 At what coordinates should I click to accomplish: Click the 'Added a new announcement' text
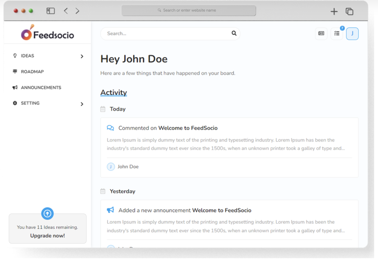tap(155, 210)
